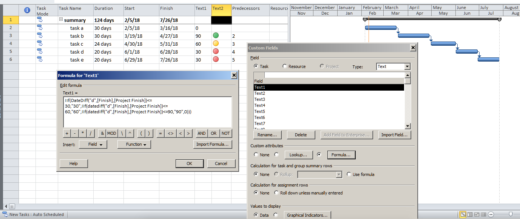This screenshot has width=520, height=219.
Task: Switch to Gantt Chart view in status bar
Action: [x=463, y=214]
